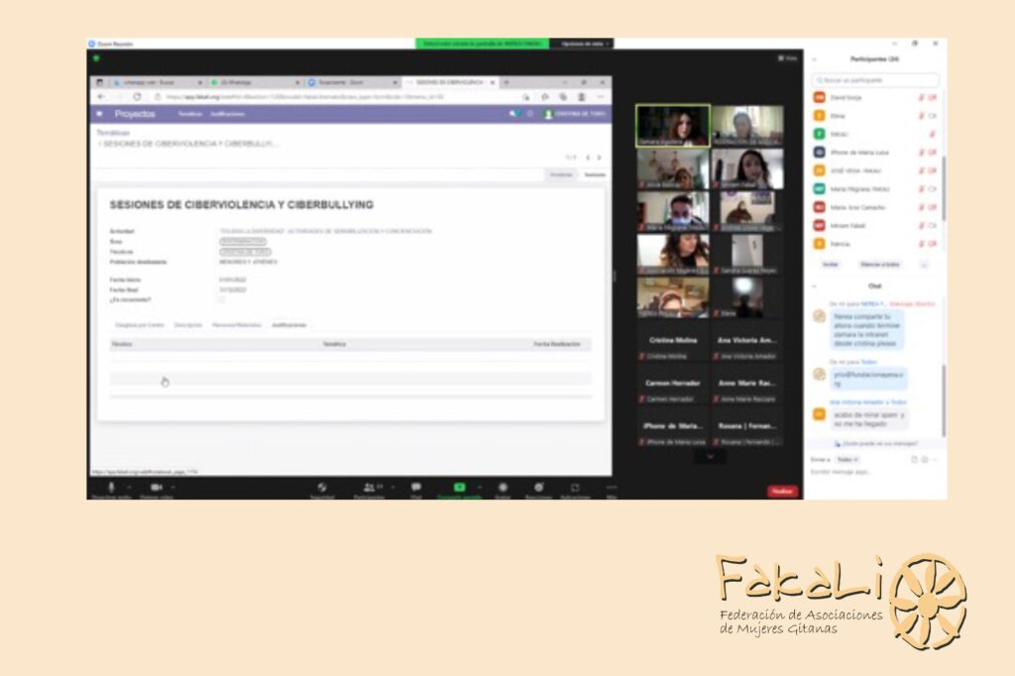Switch to the Justificaciones tab in form

[288, 325]
